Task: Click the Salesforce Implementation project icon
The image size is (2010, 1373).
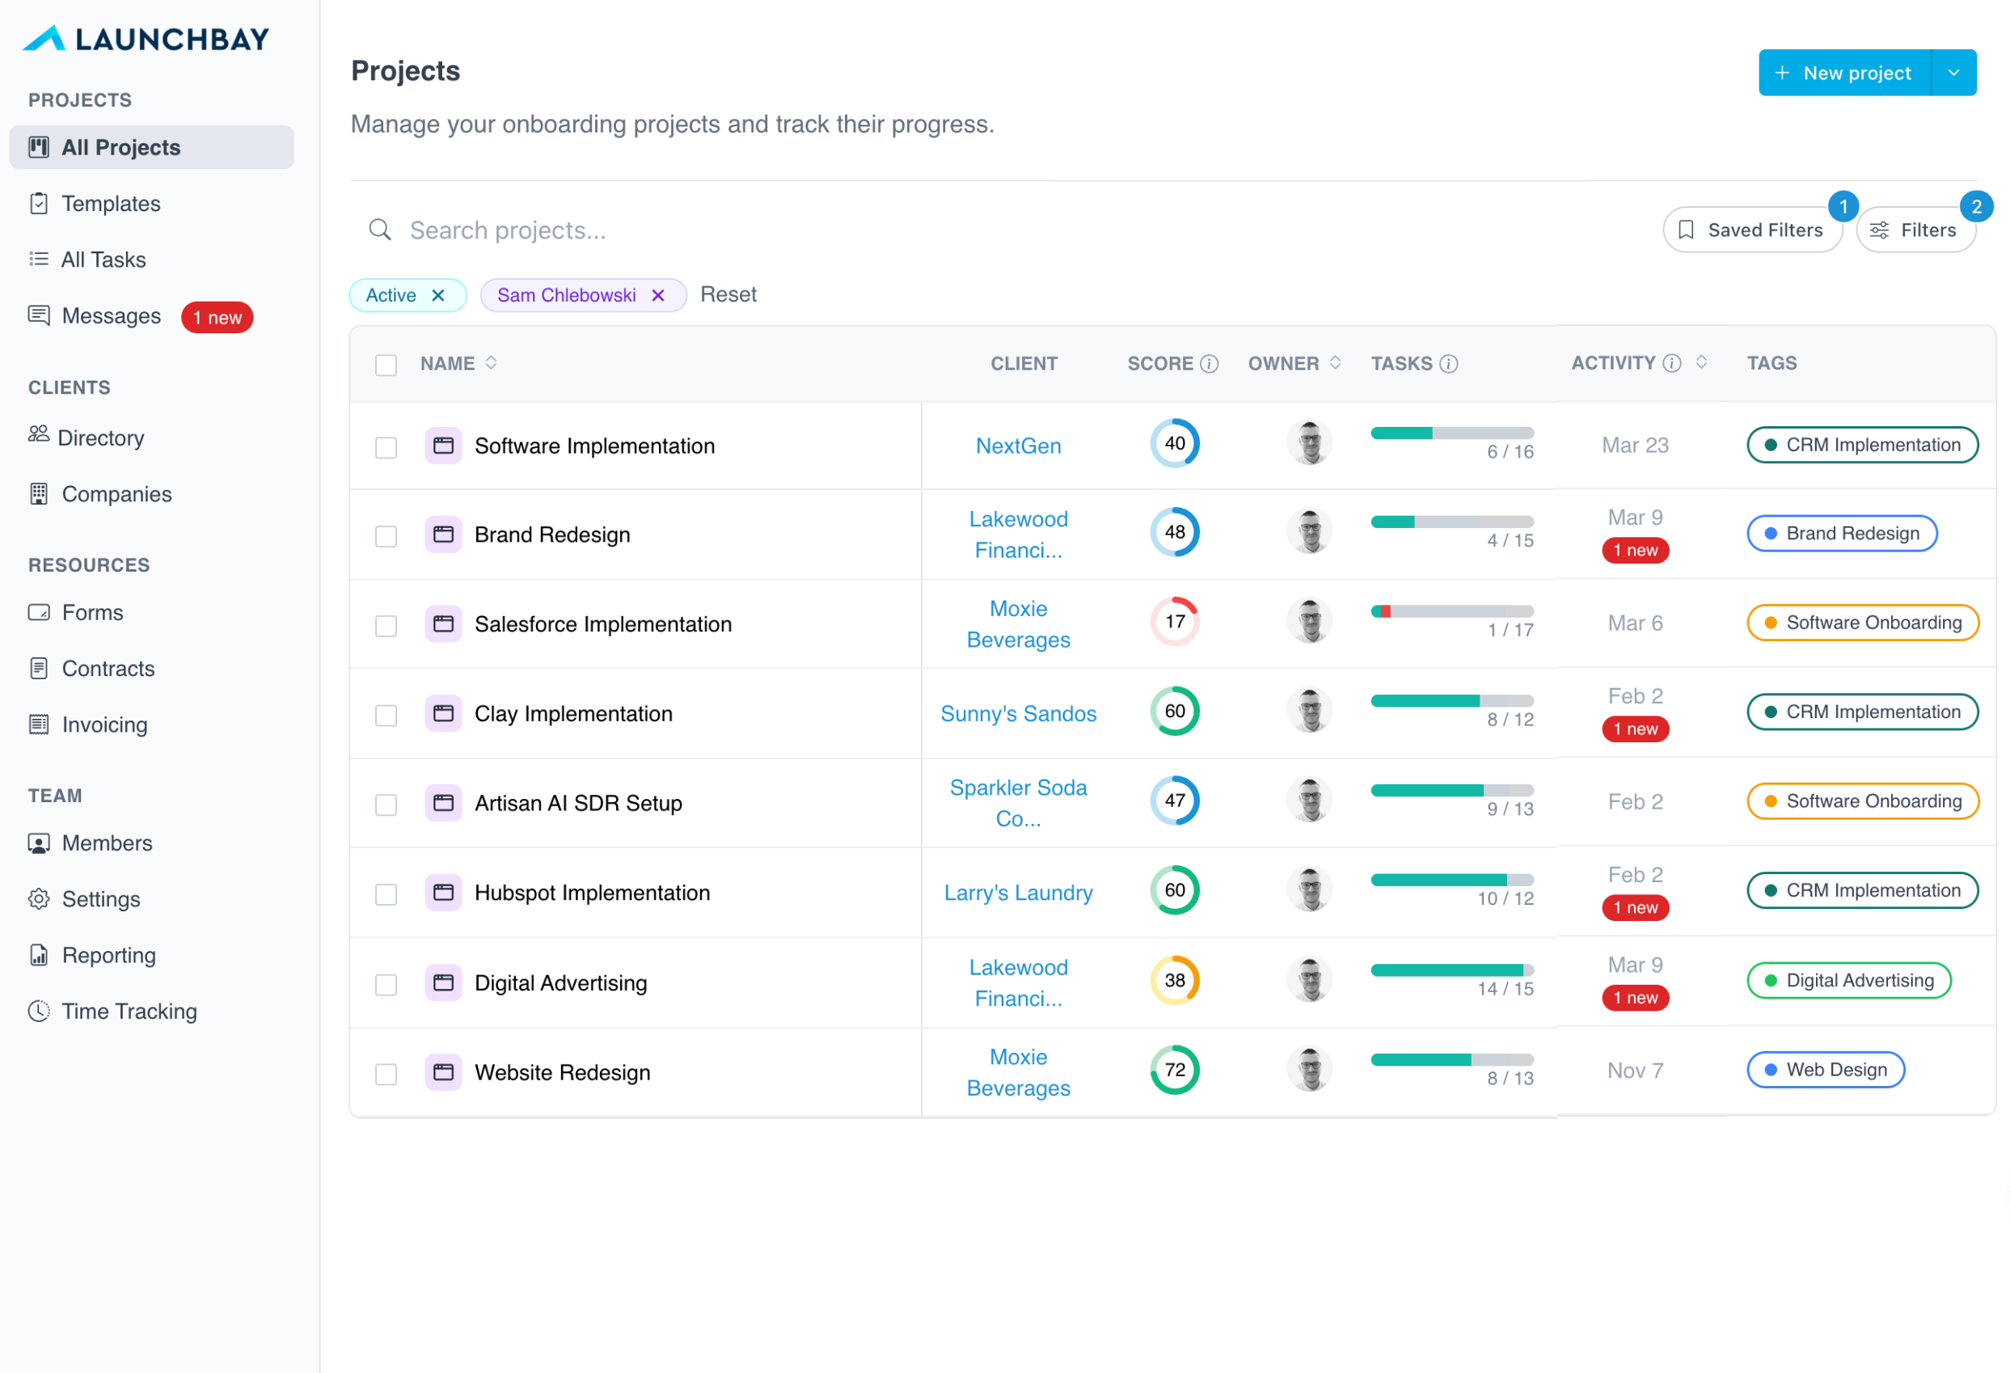Action: pos(443,623)
